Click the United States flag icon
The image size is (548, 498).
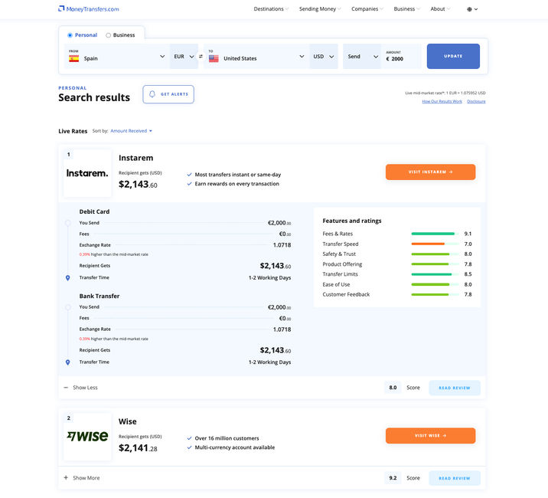click(214, 58)
